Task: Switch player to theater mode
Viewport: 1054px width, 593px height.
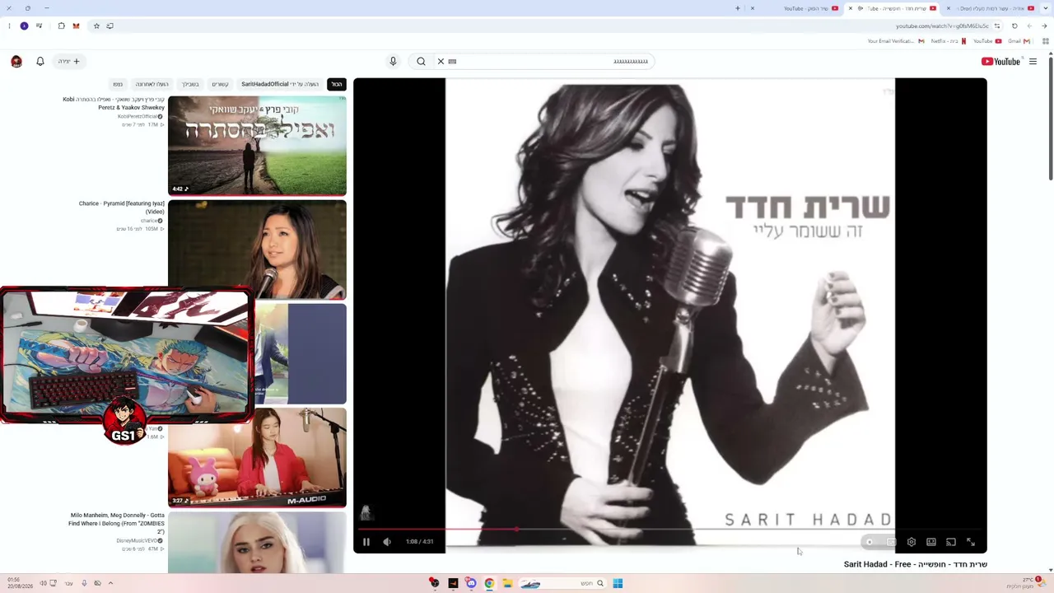Action: (x=931, y=542)
